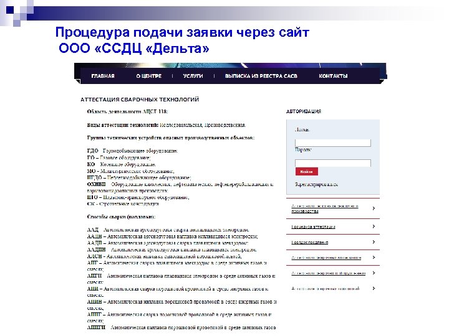The image size is (449, 336).
Task: Open Аттестация персонала сварочного производства link
Action: 325,208
